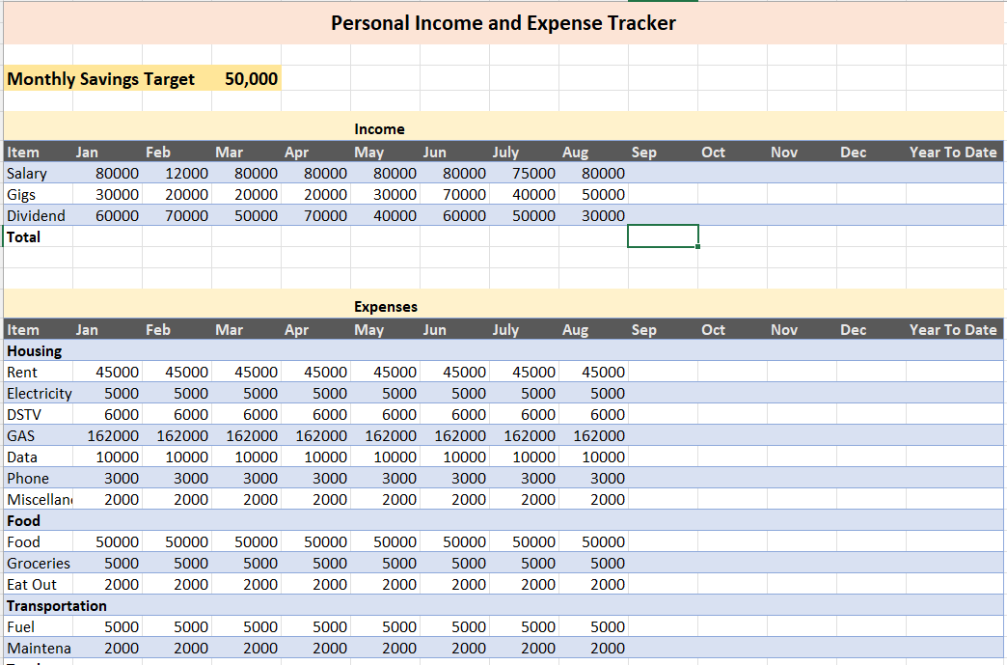The image size is (1007, 665).
Task: Click the Dec header in Income table
Action: pyautogui.click(x=853, y=152)
